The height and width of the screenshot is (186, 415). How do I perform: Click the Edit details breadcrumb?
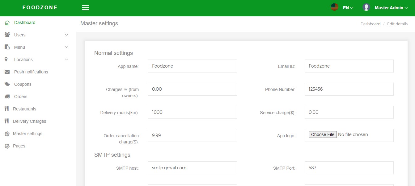[397, 24]
